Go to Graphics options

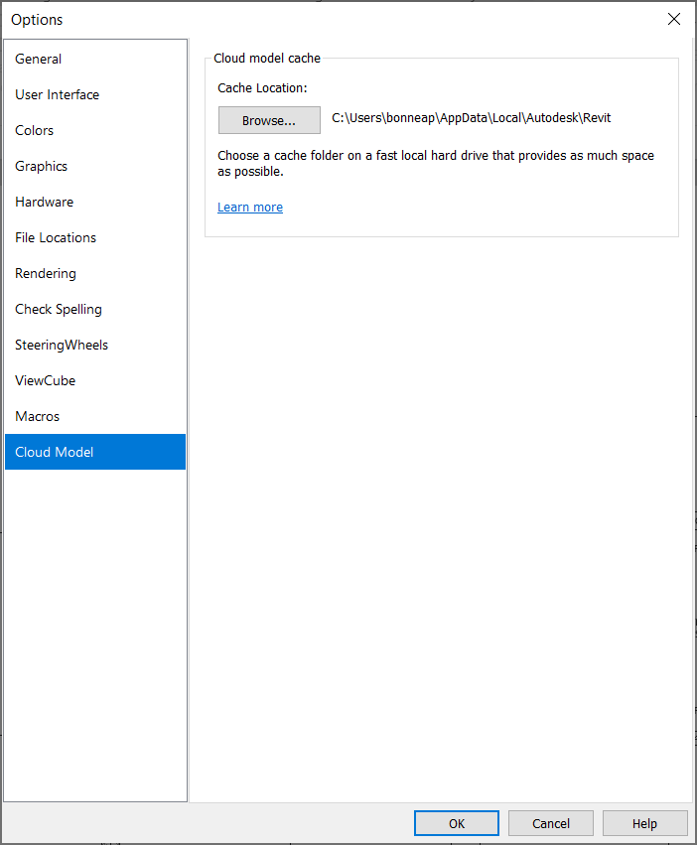point(42,166)
